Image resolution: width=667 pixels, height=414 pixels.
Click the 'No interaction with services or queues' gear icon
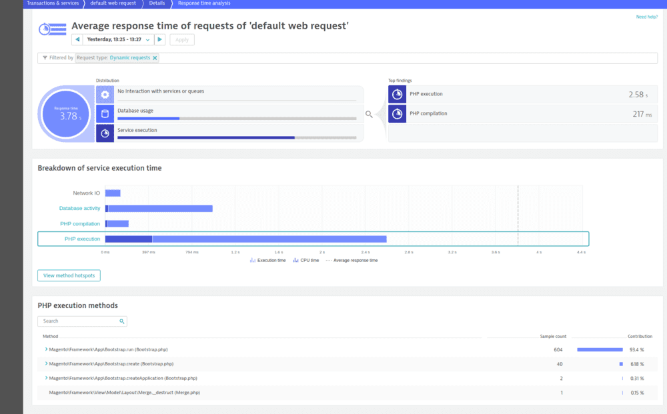click(x=104, y=94)
